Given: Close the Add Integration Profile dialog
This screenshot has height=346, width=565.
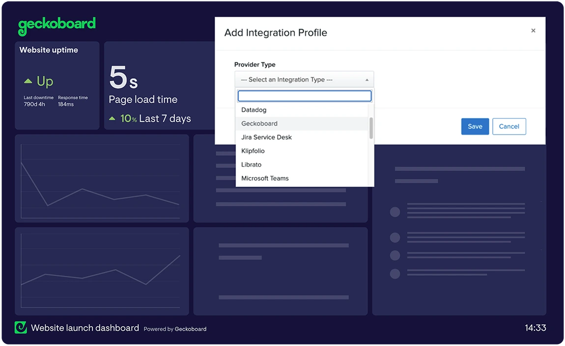Looking at the screenshot, I should click(533, 30).
